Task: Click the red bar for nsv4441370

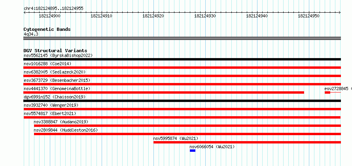Action: [164, 92]
